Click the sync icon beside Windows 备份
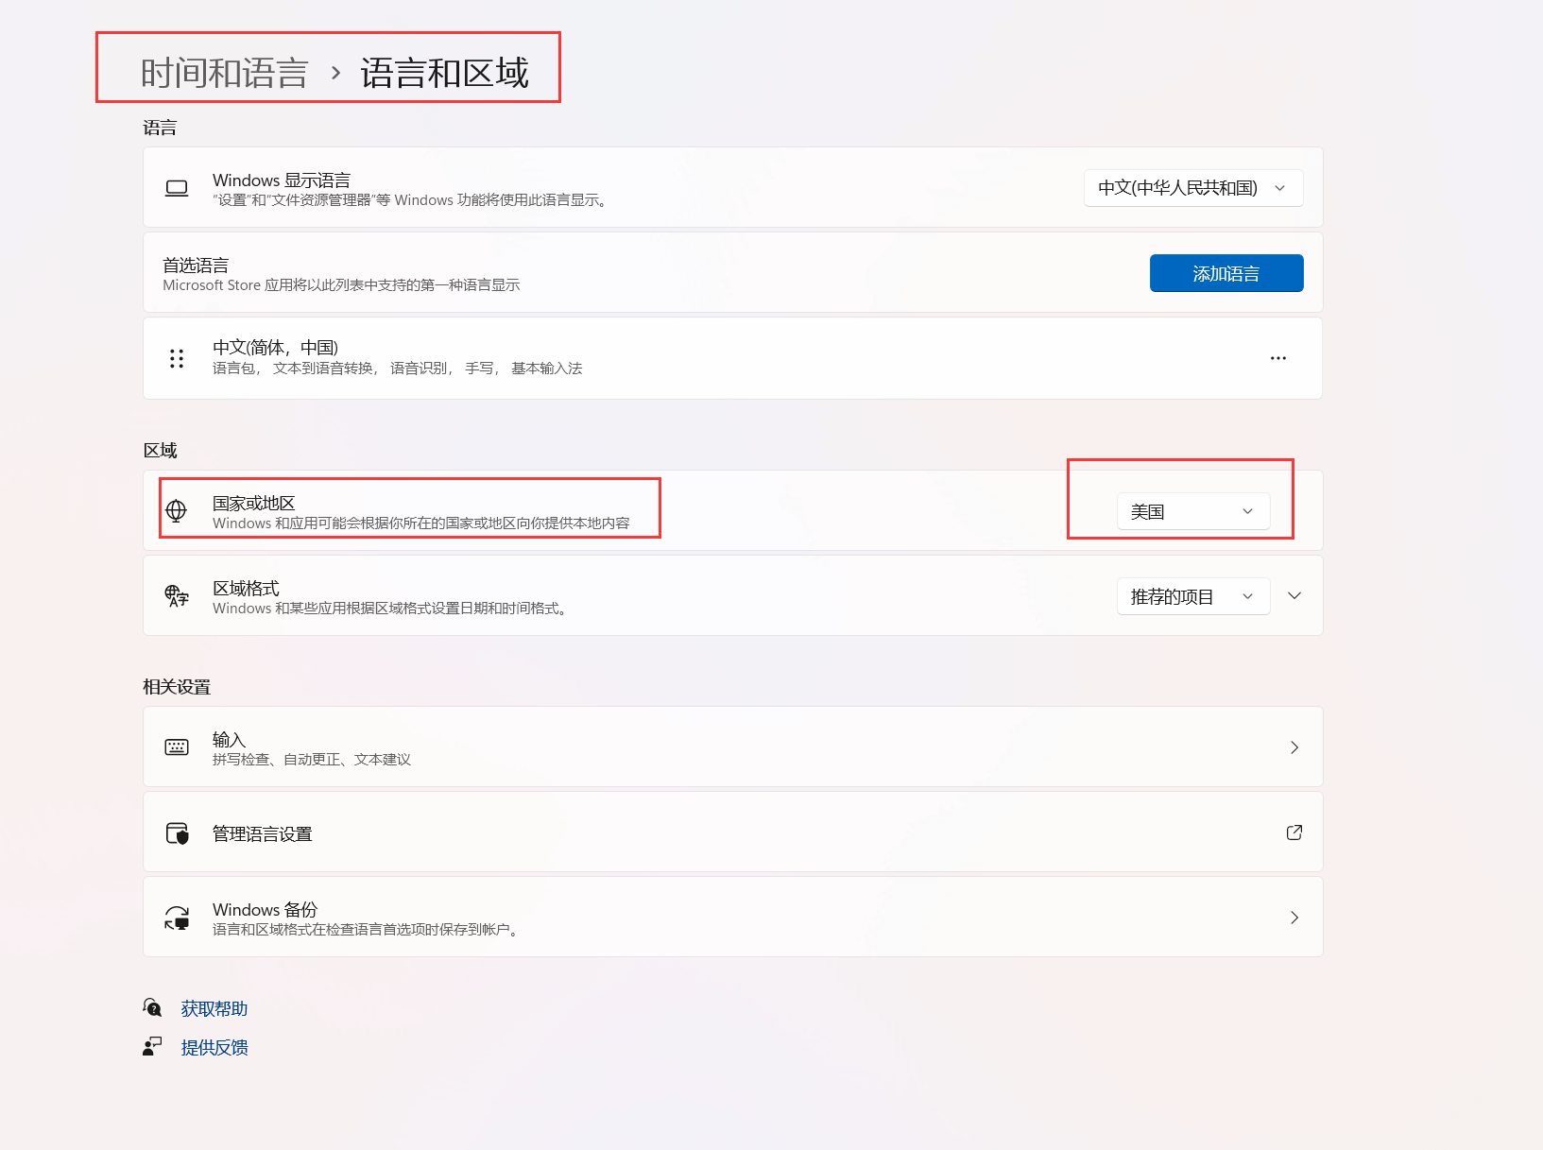Screen dimensions: 1543x1150 coord(177,918)
